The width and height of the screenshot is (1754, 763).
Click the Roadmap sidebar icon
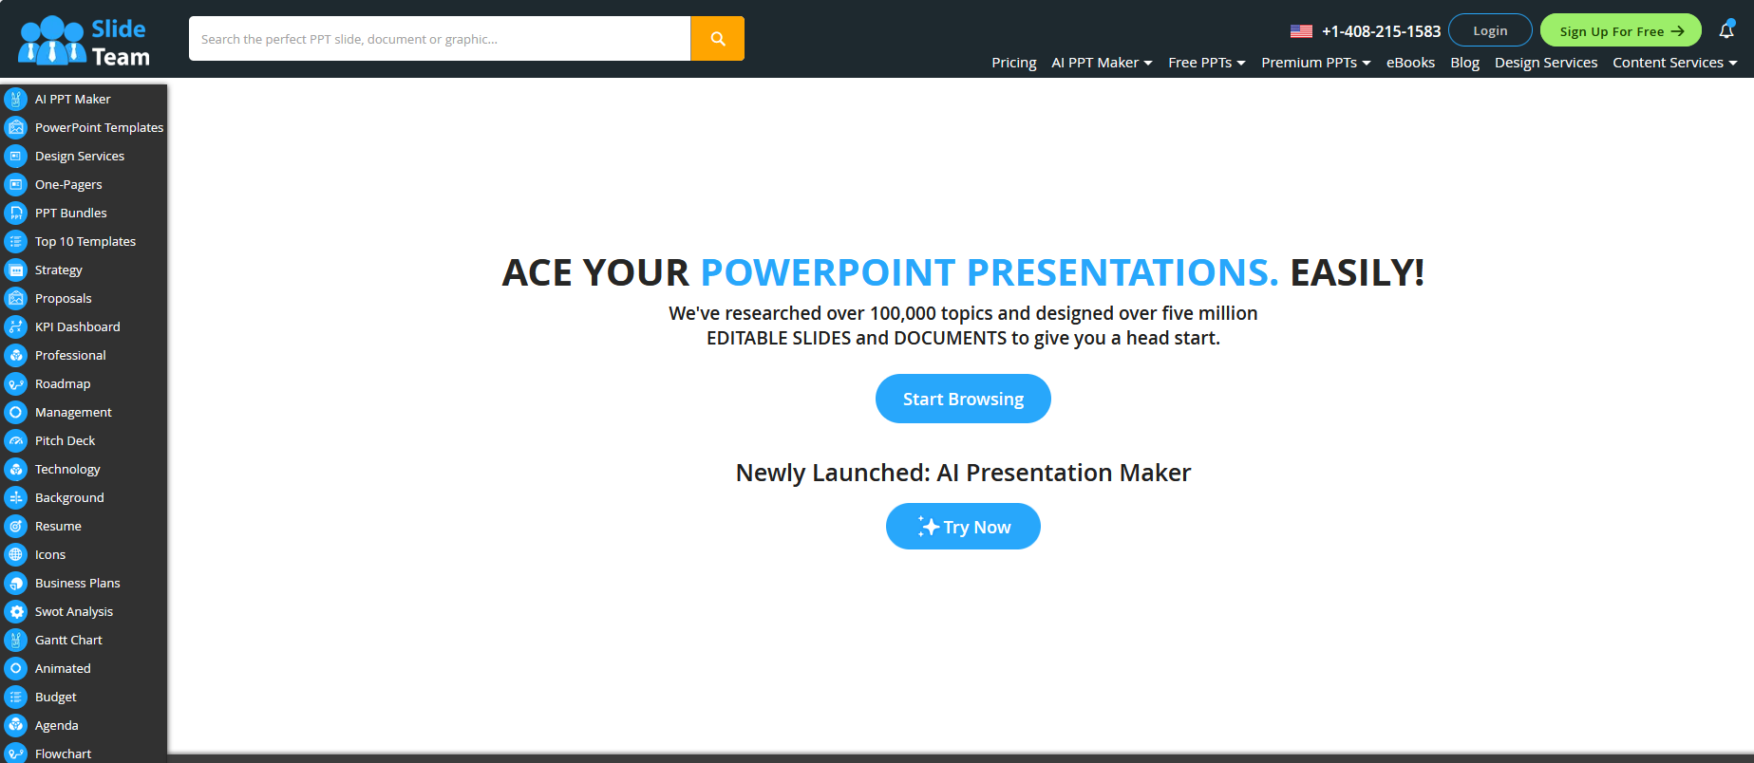(x=16, y=383)
